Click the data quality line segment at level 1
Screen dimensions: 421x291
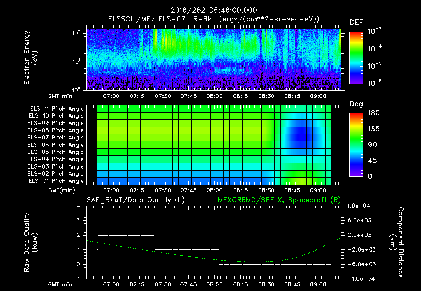[187, 249]
